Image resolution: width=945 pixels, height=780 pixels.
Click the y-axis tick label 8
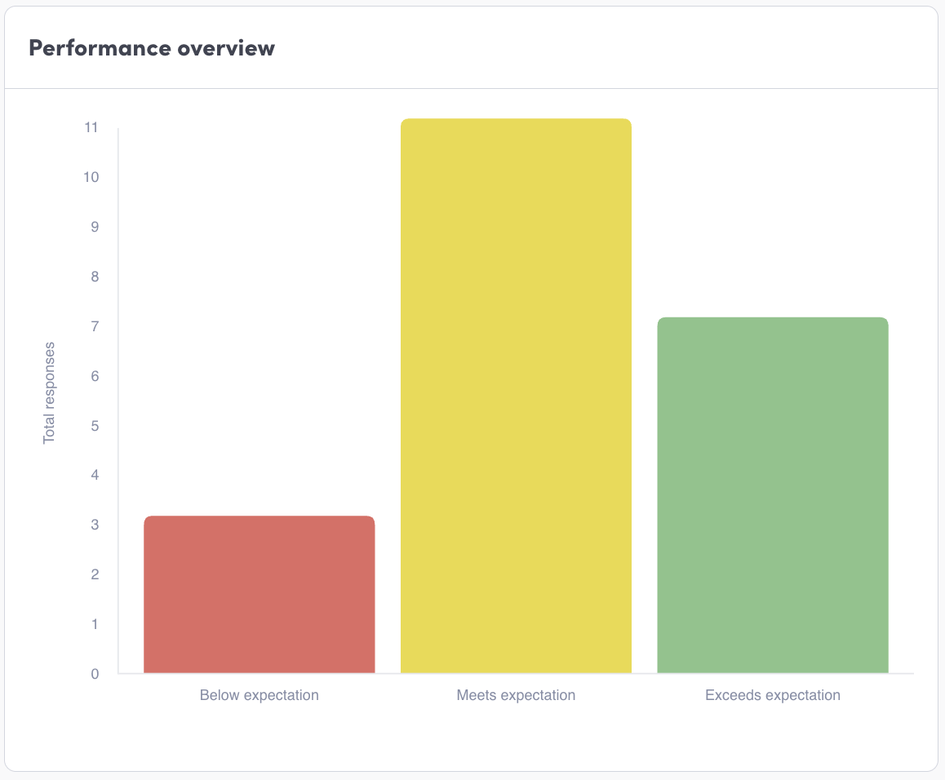click(94, 277)
